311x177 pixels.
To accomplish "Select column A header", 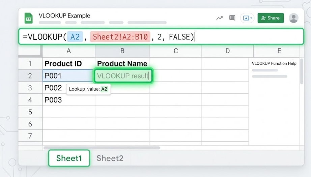I will coord(68,51).
